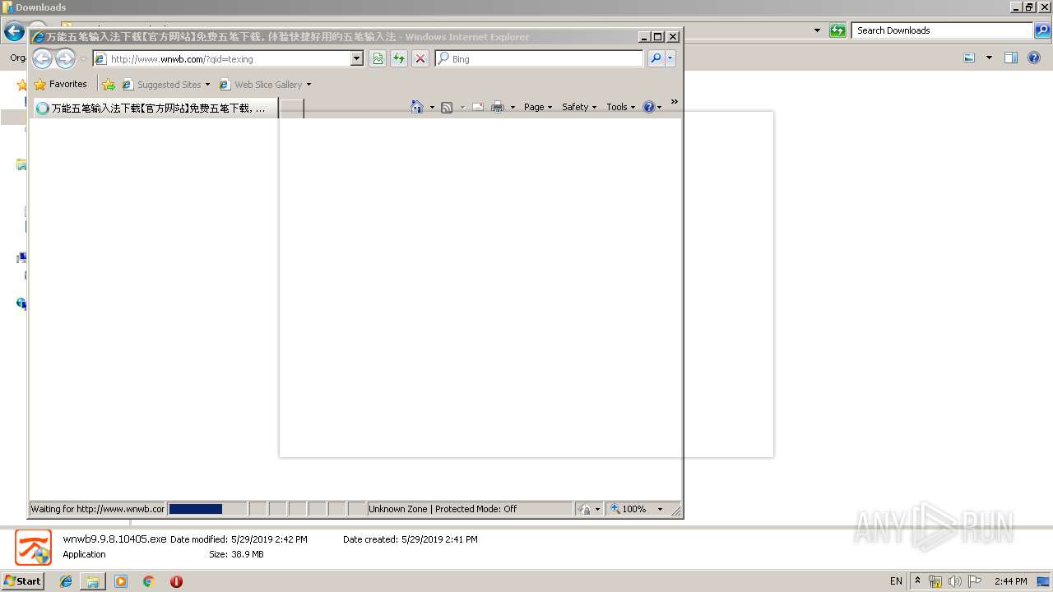Expand the zoom level dropdown arrow
Screen dimensions: 1053x592
[x=660, y=509]
